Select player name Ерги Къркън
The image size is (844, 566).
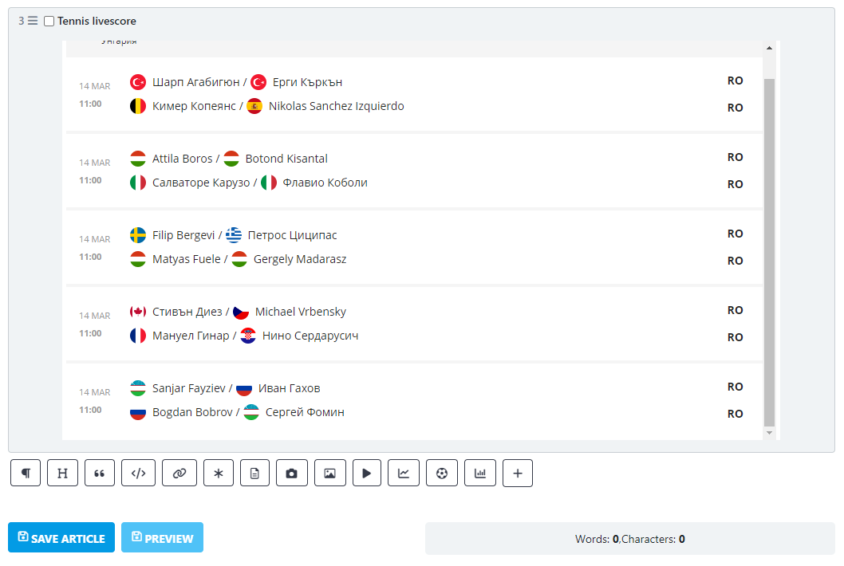click(307, 82)
